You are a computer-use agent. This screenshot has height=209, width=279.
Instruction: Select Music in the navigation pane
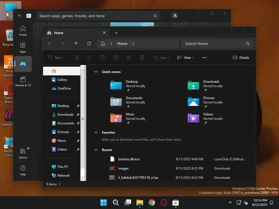[62, 141]
